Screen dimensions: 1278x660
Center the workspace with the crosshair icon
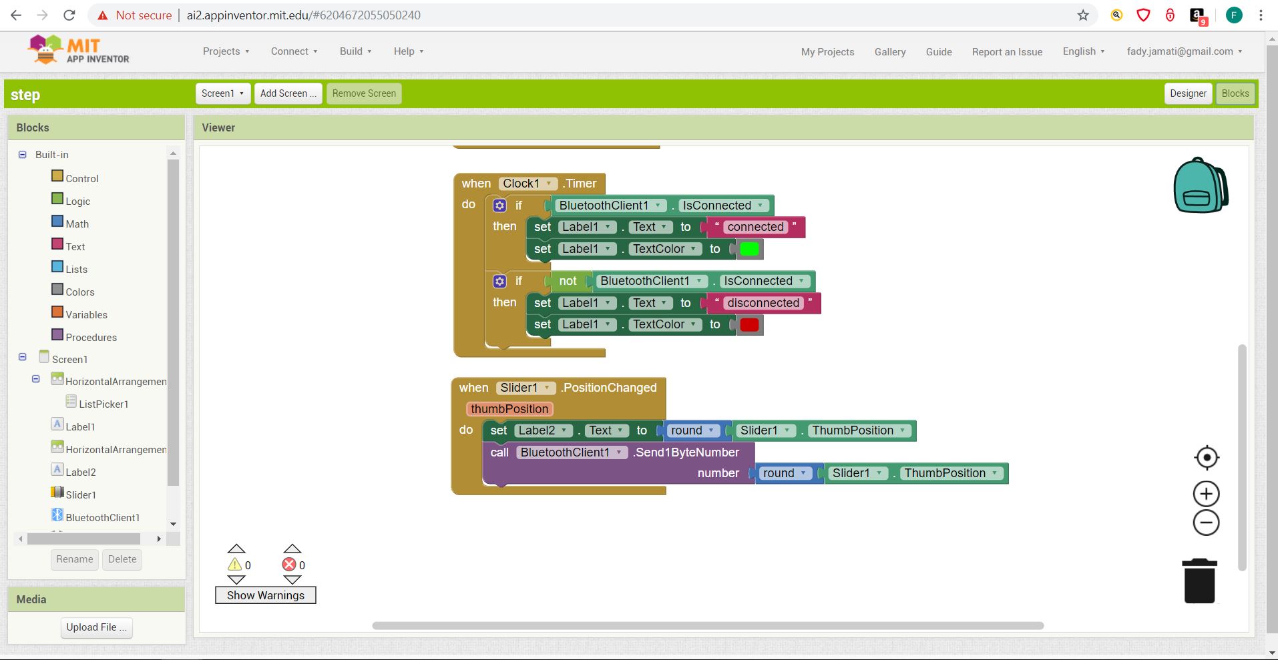1206,458
